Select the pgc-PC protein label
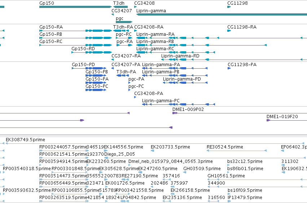 (x=136, y=86)
